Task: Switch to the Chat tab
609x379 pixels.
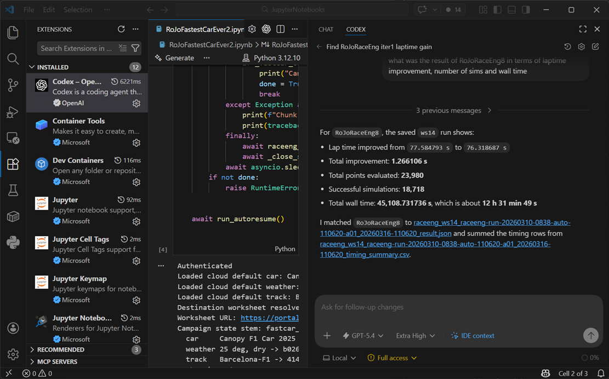Action: tap(326, 30)
